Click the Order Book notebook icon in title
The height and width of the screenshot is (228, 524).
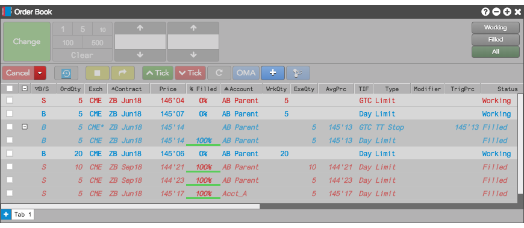click(x=7, y=11)
